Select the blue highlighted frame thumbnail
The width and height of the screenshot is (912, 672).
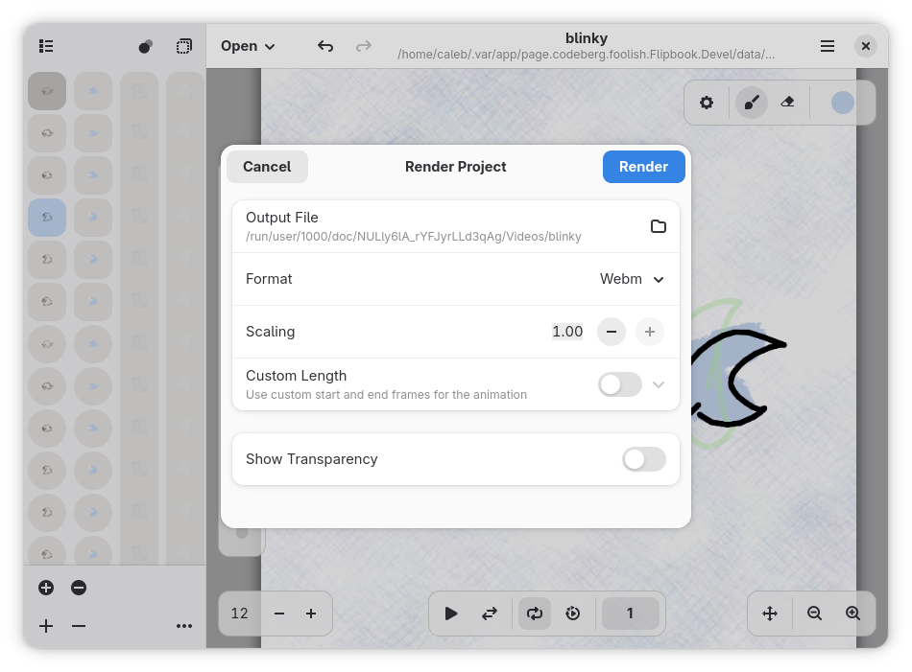(x=47, y=218)
